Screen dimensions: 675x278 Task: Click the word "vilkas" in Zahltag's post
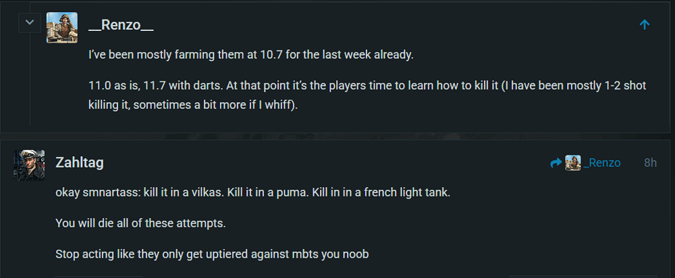coord(198,193)
